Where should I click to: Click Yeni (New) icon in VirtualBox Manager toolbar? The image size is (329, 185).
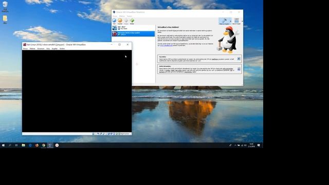click(x=114, y=21)
